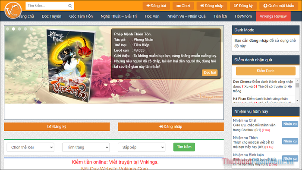This screenshot has width=302, height=170.
Task: Click Nhiệm vụ hôm nay panel header
Action: coord(266,111)
